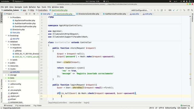
Task: Open the VCS menu
Action: pyautogui.click(x=49, y=7)
